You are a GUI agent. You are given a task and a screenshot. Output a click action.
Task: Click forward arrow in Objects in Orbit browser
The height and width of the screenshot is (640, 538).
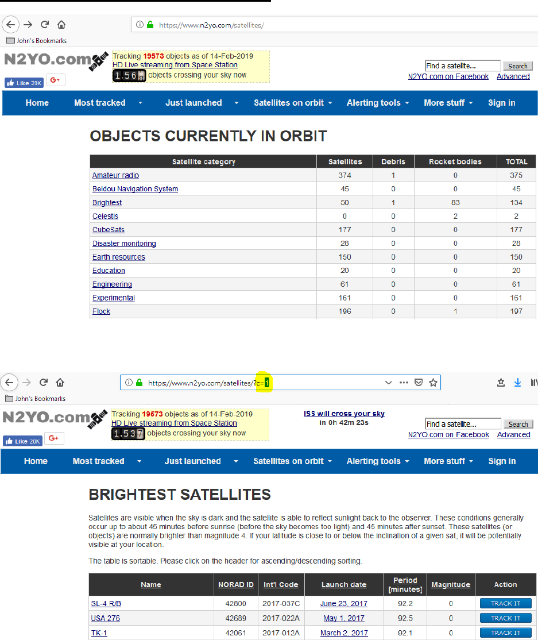tap(28, 25)
